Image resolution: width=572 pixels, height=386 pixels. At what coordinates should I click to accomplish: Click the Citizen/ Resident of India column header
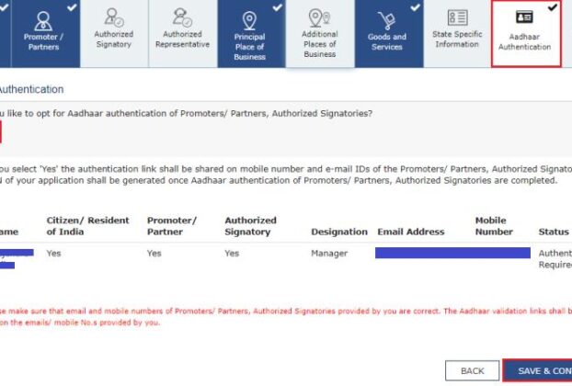(87, 226)
